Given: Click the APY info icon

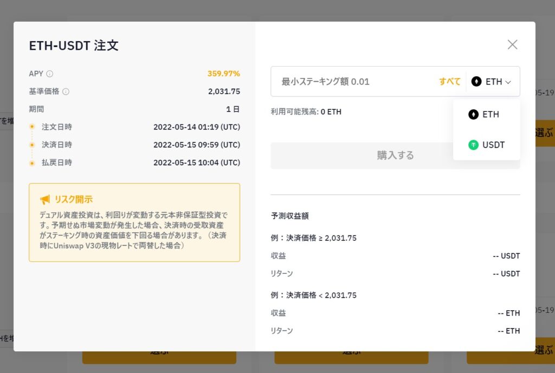Looking at the screenshot, I should [x=50, y=74].
